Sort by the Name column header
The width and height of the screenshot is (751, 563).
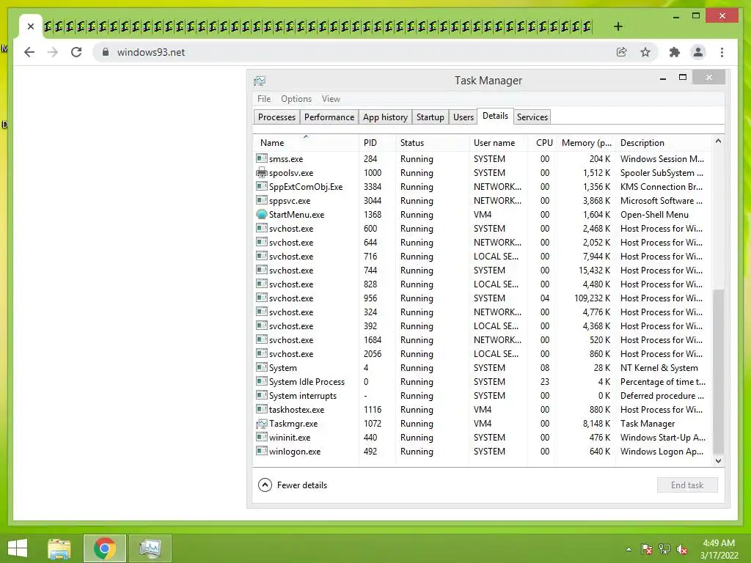pos(306,143)
